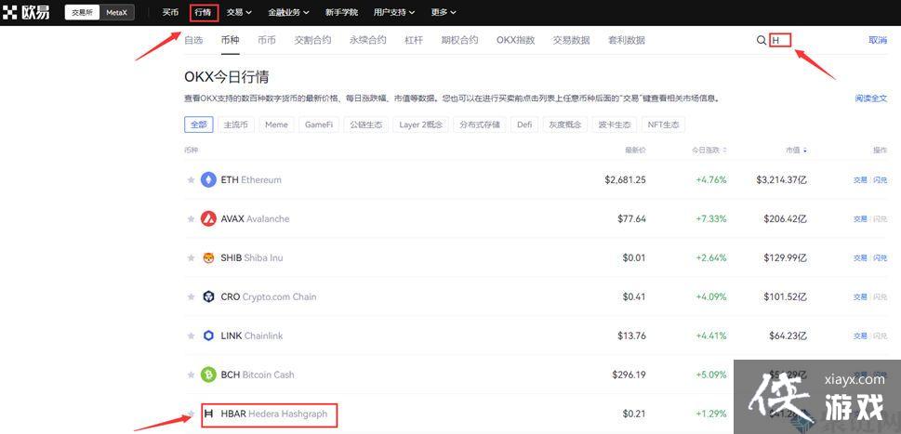The width and height of the screenshot is (901, 434).
Task: Click the Avalanche red logo icon
Action: tap(208, 218)
